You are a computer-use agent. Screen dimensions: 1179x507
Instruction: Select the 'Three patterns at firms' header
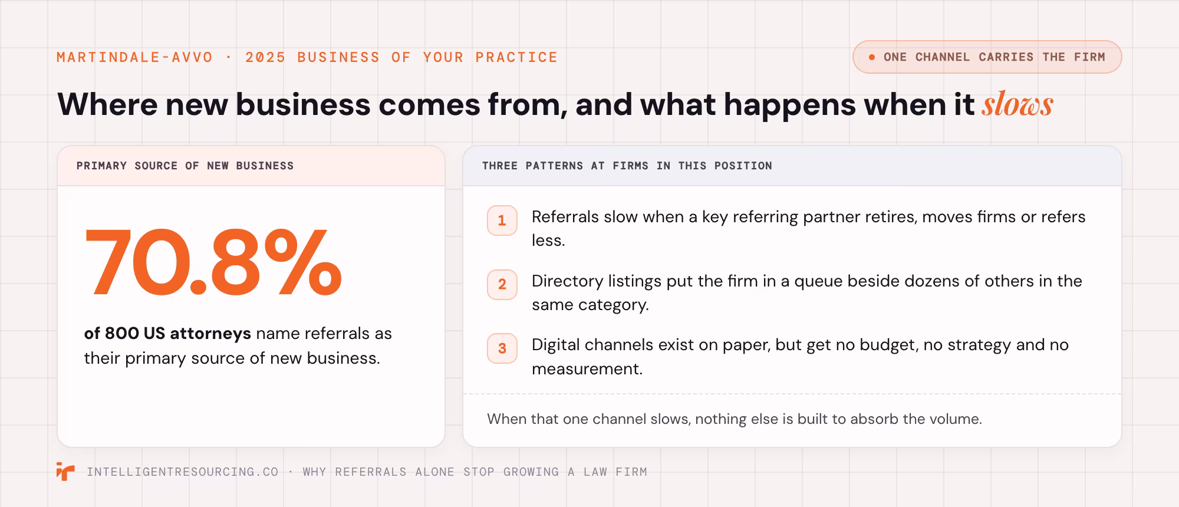pyautogui.click(x=627, y=166)
